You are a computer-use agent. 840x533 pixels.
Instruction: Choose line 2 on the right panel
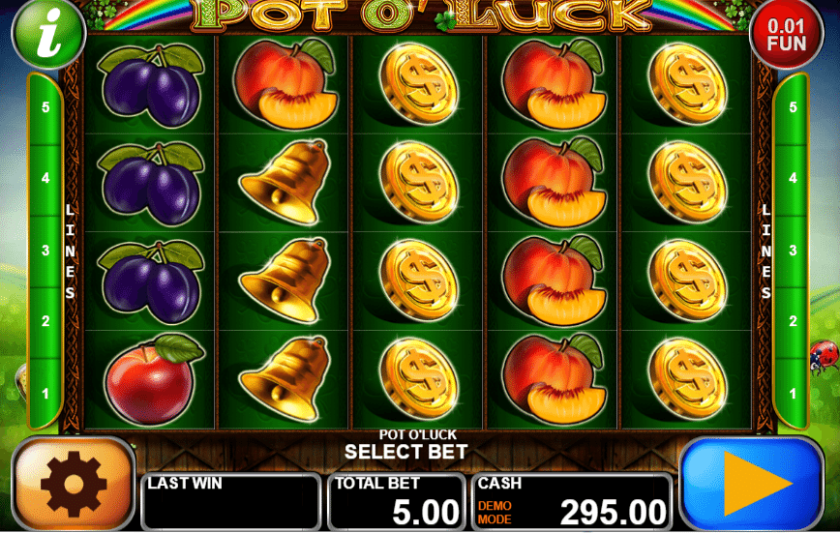point(793,321)
